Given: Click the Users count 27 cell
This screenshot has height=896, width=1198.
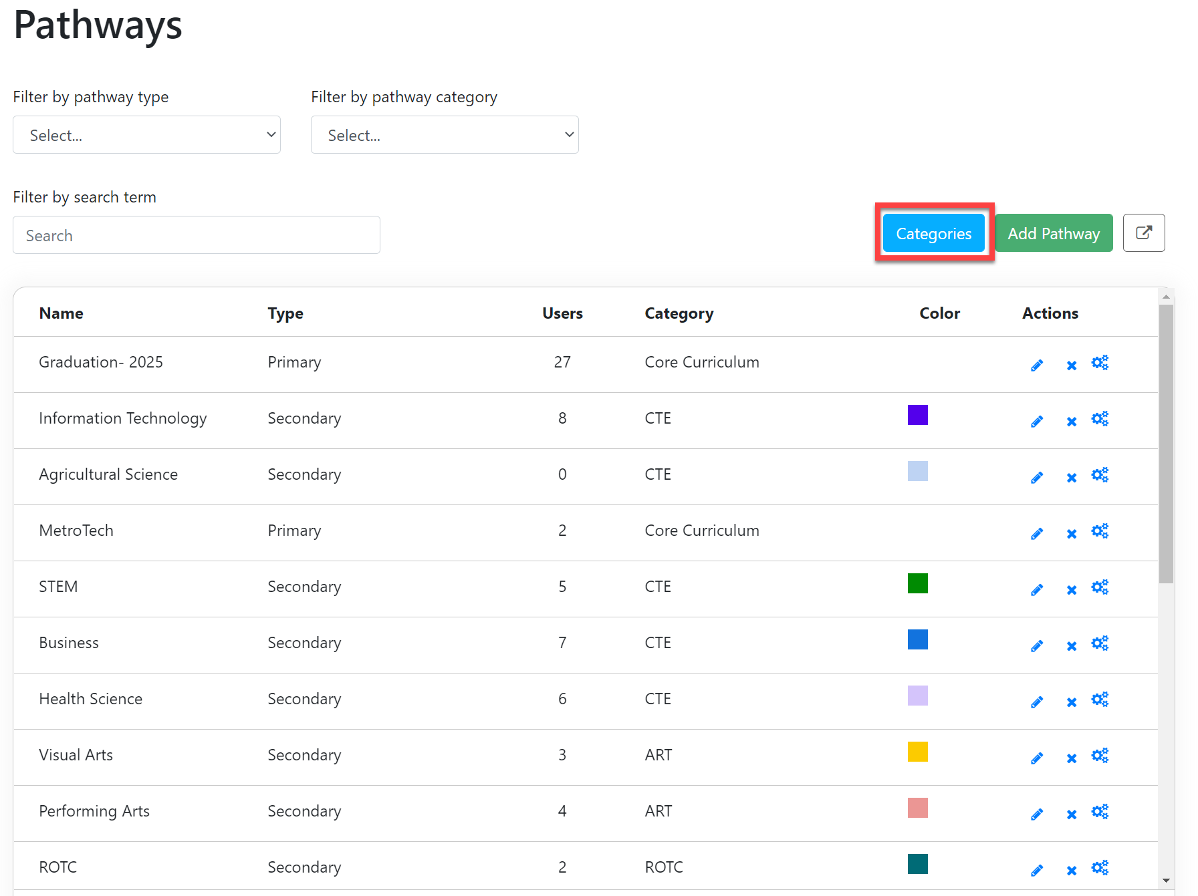Looking at the screenshot, I should pos(562,362).
